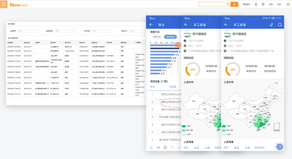Tap the 项目名 column header in 批注 table
The width and height of the screenshot is (292, 159).
pyautogui.click(x=173, y=87)
